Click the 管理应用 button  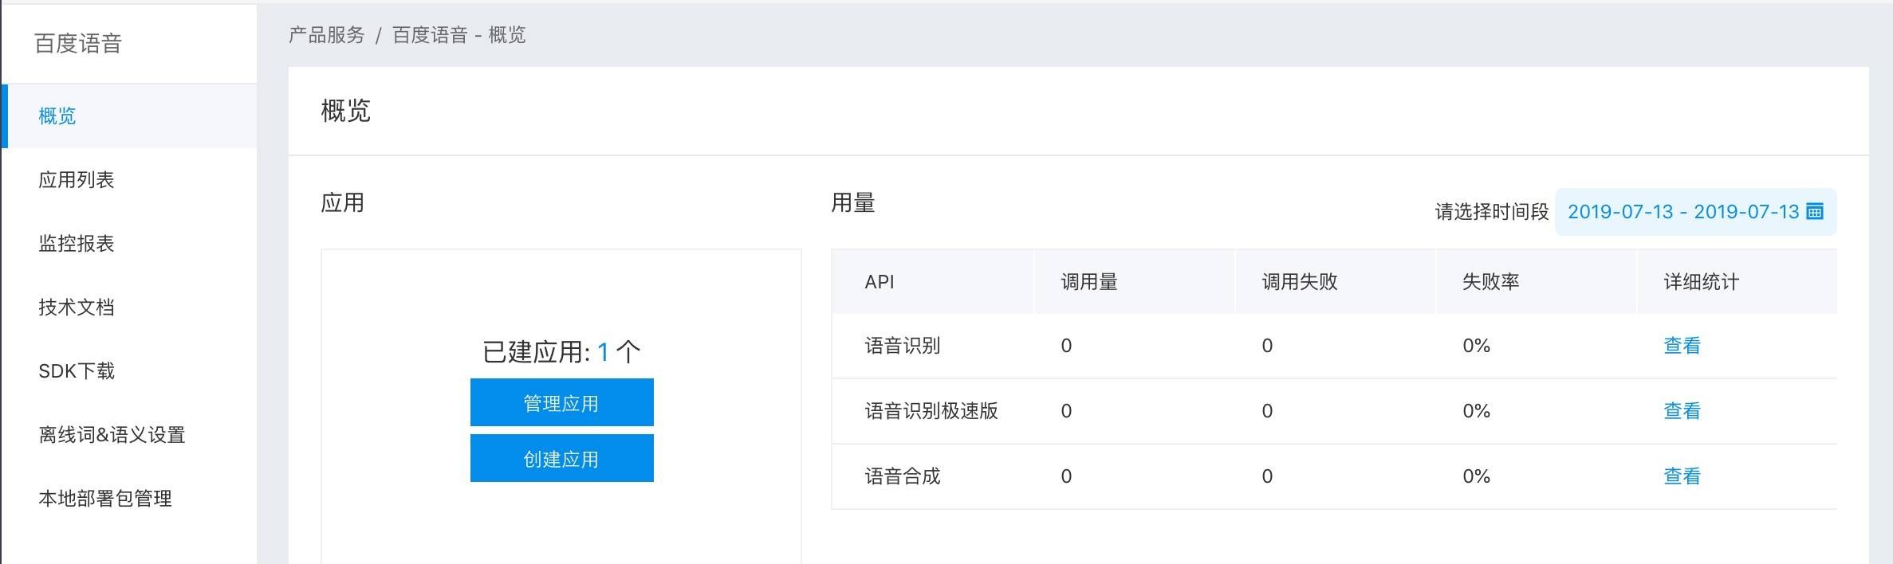pyautogui.click(x=561, y=402)
